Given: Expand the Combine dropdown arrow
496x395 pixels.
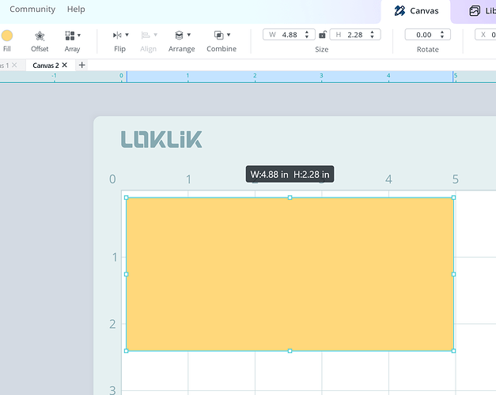Looking at the screenshot, I should [x=229, y=35].
